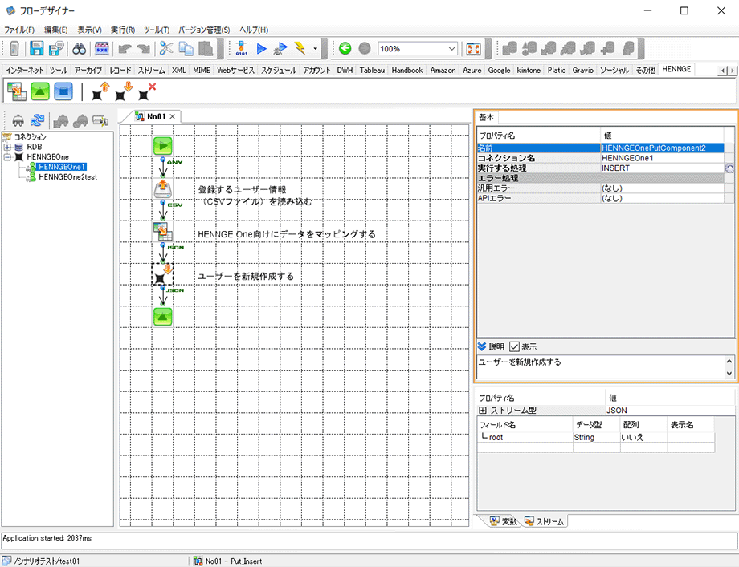This screenshot has height=567, width=739.
Task: Select the blue square component in palette
Action: [63, 91]
